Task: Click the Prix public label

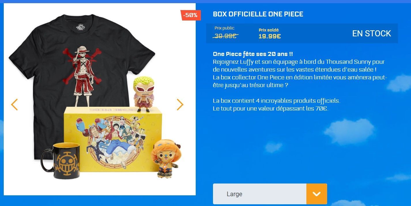Action: [x=225, y=28]
